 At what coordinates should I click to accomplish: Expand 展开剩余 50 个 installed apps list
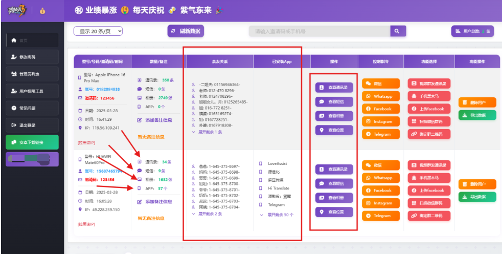coord(277,215)
